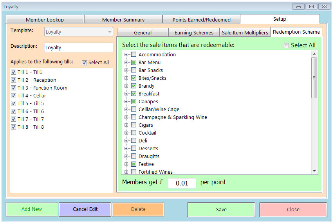Toggle the Festive checkbox

tap(134, 164)
